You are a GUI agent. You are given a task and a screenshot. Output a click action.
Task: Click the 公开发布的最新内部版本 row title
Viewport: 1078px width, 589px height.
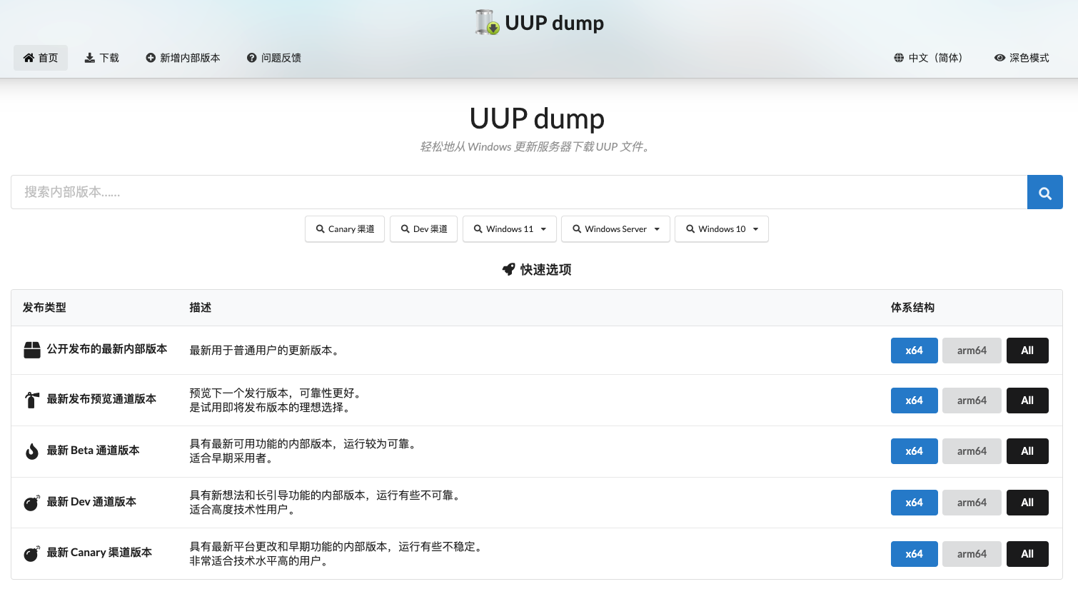click(107, 349)
